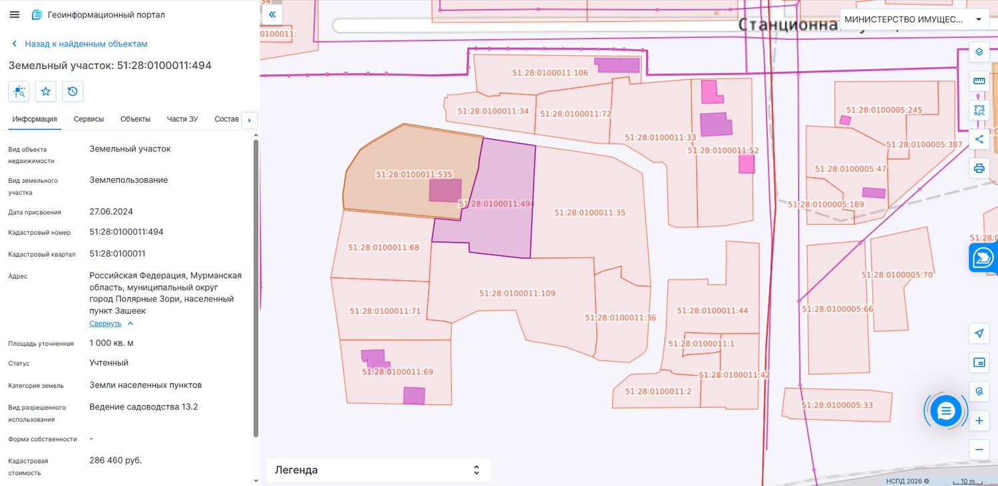This screenshot has height=486, width=998.
Task: Click parcel label 51:28:0100005:33
Action: [x=837, y=405]
